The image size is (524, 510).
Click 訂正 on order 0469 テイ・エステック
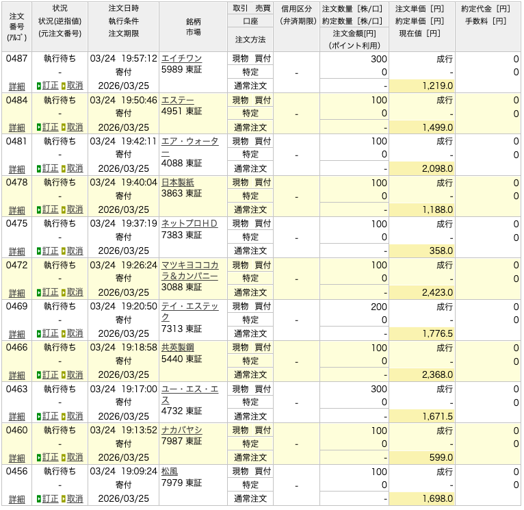[50, 333]
